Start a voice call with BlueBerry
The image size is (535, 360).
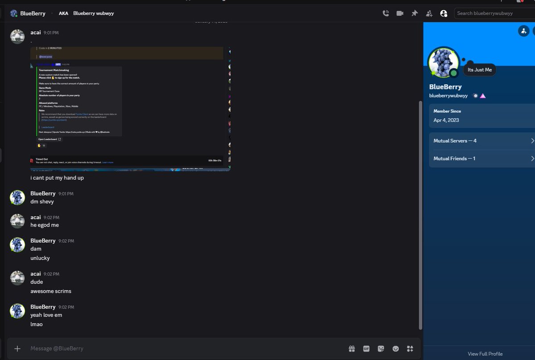tap(386, 13)
